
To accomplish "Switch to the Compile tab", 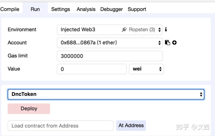I will (10, 9).
